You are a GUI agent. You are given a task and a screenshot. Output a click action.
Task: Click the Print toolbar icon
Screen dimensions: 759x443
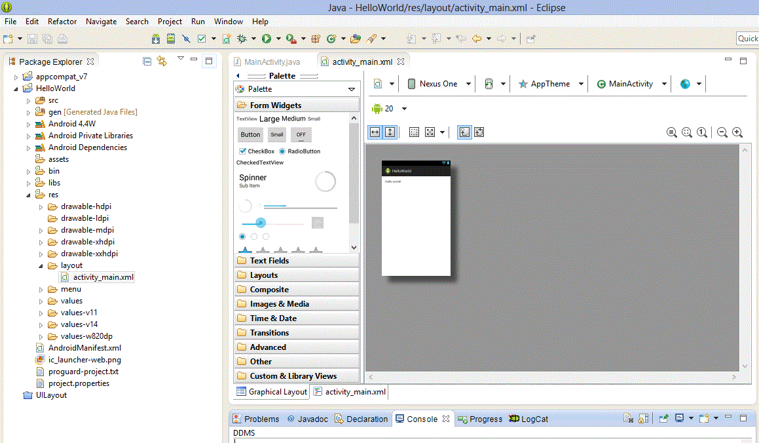[x=62, y=39]
